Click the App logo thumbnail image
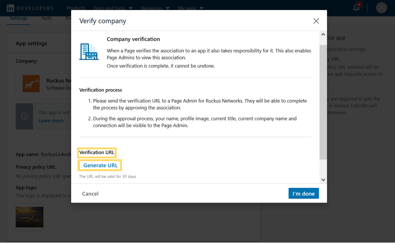 (x=29, y=217)
